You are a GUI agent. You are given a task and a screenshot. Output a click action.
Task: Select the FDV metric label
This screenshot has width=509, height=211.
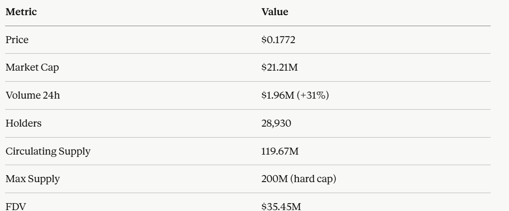[x=15, y=206]
